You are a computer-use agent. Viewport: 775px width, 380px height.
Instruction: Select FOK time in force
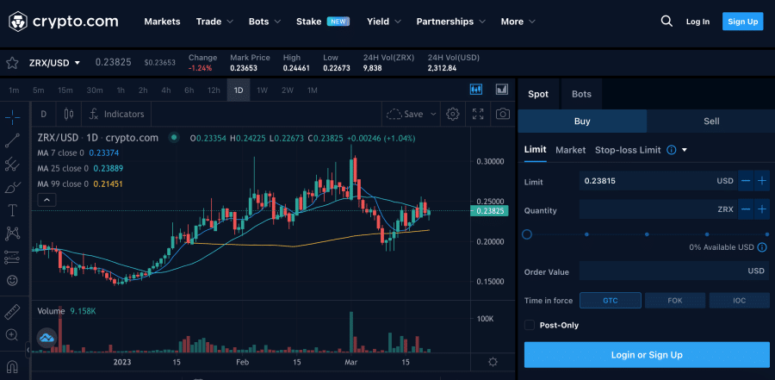674,301
